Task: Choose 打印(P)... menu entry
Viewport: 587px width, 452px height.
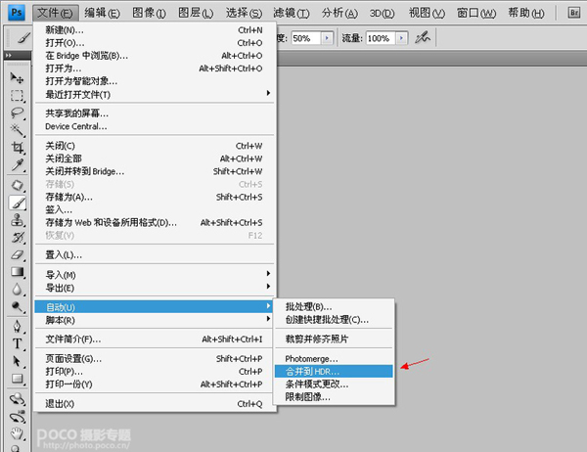Action: tap(155, 372)
